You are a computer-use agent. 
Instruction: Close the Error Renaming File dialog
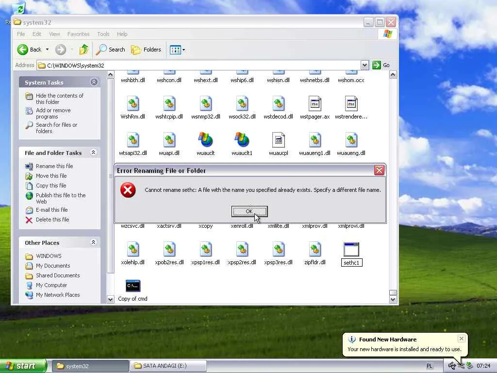point(379,170)
